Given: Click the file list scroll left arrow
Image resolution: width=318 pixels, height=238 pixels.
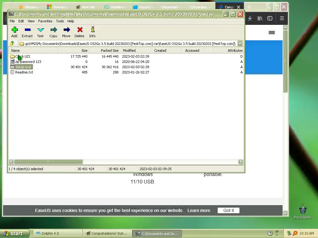Looking at the screenshot, I should [x=11, y=161].
